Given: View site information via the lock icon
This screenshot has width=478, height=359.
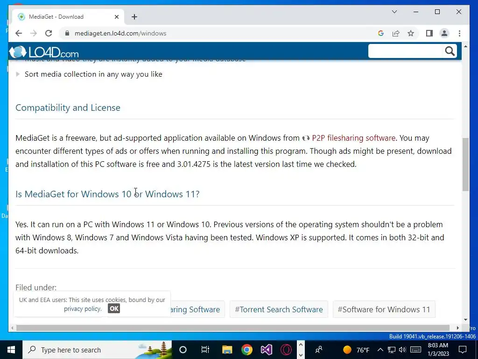Looking at the screenshot, I should (x=67, y=33).
